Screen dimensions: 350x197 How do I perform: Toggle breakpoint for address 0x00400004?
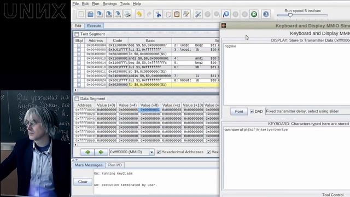(x=79, y=45)
